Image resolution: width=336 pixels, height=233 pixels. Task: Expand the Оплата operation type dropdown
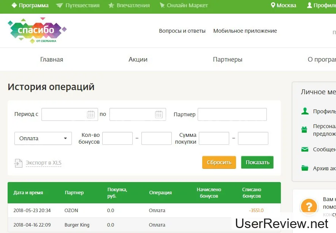[43, 138]
